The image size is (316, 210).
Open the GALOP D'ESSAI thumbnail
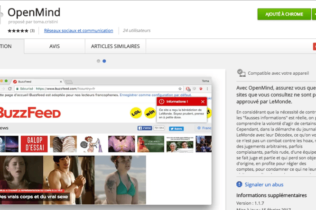(x=34, y=144)
